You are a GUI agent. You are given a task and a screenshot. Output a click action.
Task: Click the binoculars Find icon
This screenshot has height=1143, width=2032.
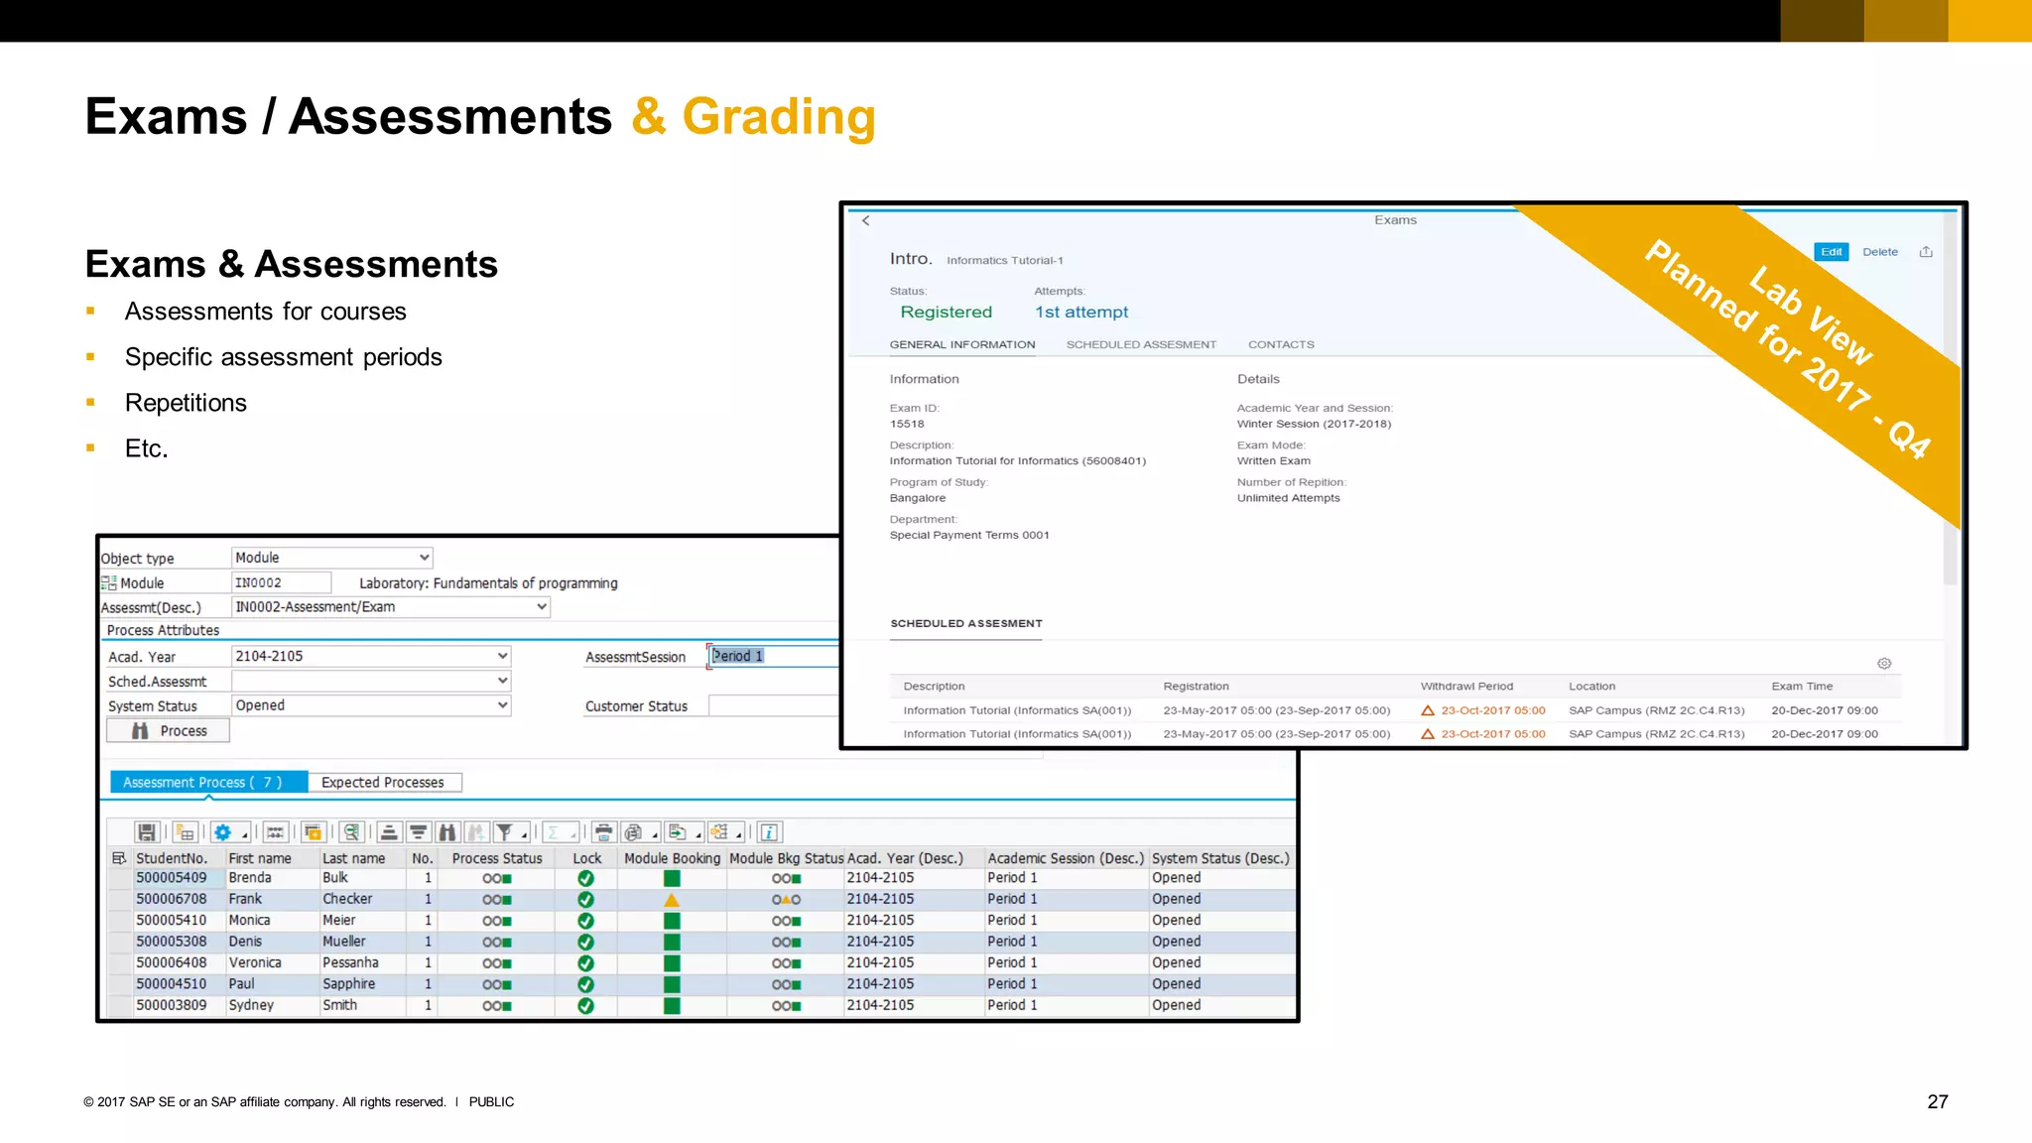(446, 831)
